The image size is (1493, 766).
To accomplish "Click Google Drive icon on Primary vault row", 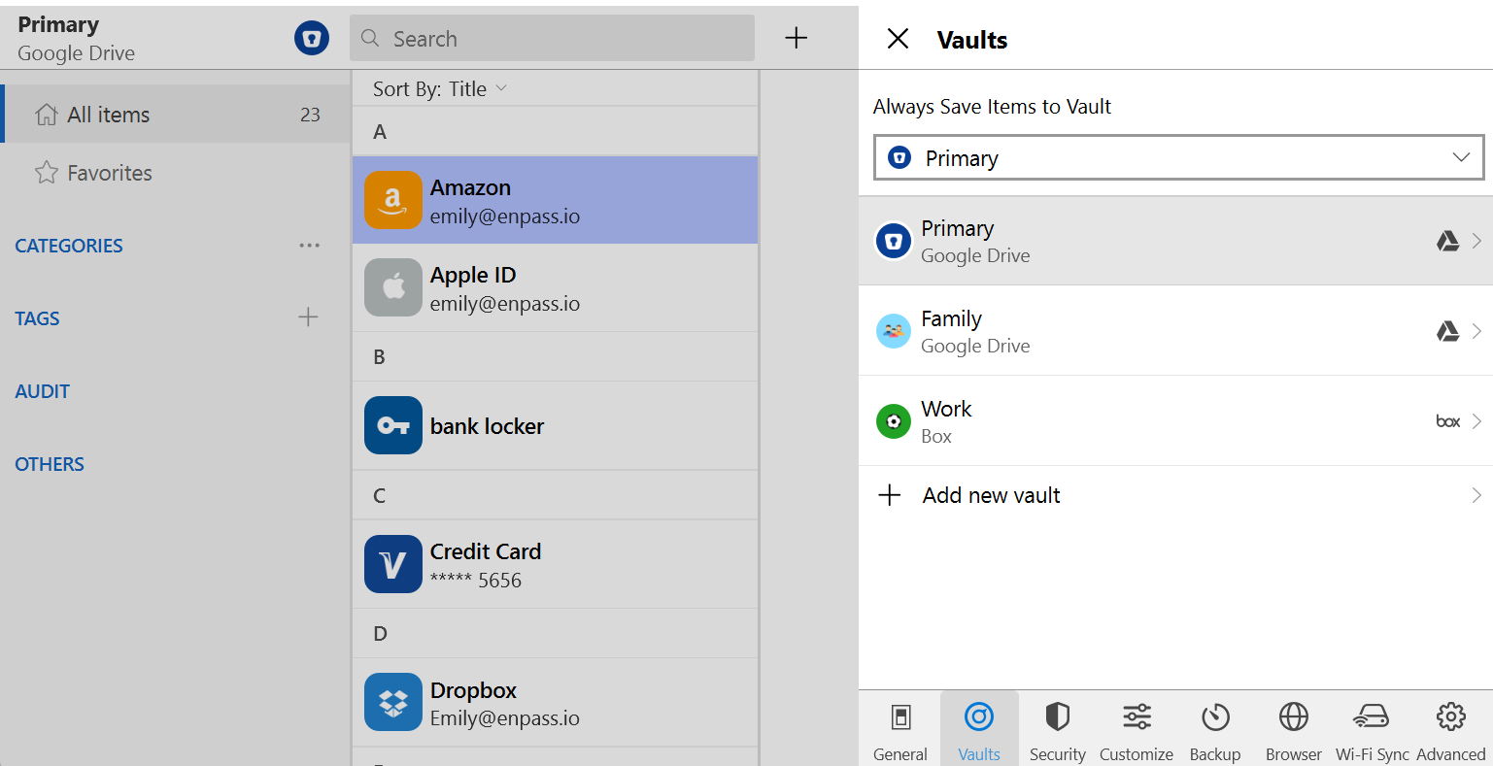I will [x=1447, y=241].
